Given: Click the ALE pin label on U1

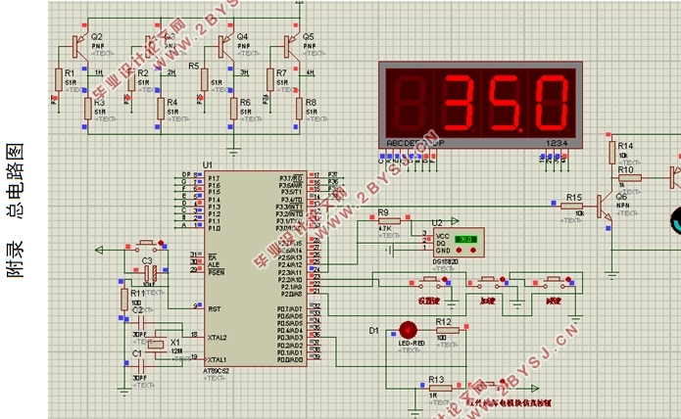Looking at the screenshot, I should 214,264.
